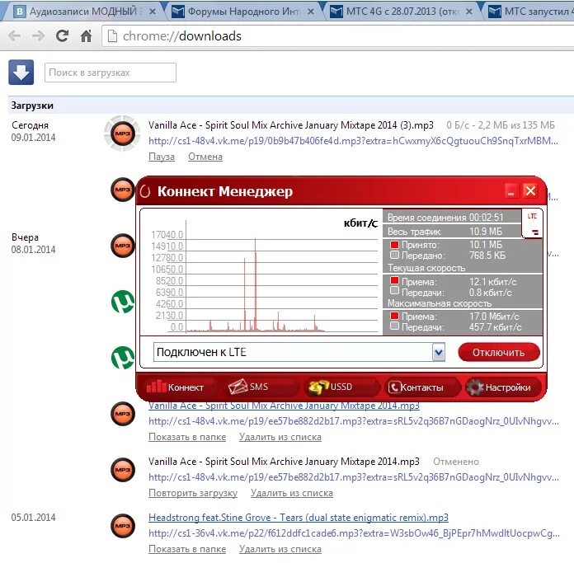Image resolution: width=574 pixels, height=563 pixels.
Task: Click the lower green uTorrent file icon
Action: click(x=123, y=358)
